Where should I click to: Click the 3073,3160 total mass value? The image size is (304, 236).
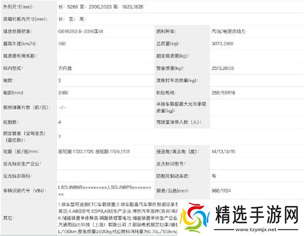tap(222, 44)
